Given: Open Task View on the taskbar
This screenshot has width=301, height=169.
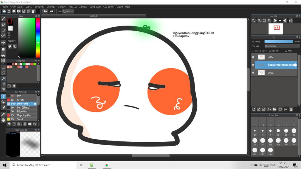Looking at the screenshot, I should coord(81,165).
